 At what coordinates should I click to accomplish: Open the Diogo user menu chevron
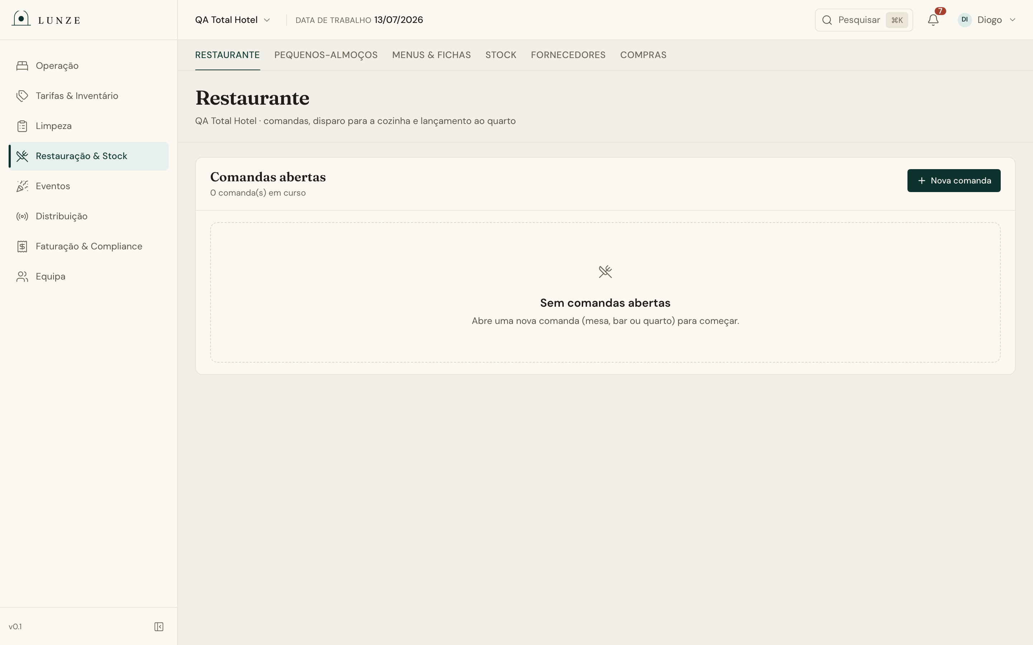tap(1013, 20)
